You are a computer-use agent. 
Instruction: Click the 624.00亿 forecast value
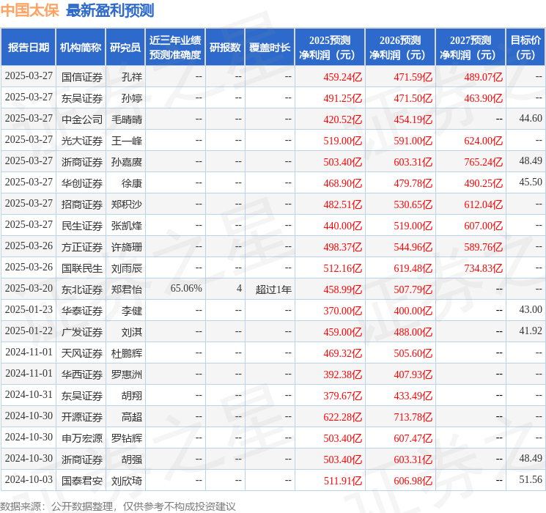(x=483, y=141)
